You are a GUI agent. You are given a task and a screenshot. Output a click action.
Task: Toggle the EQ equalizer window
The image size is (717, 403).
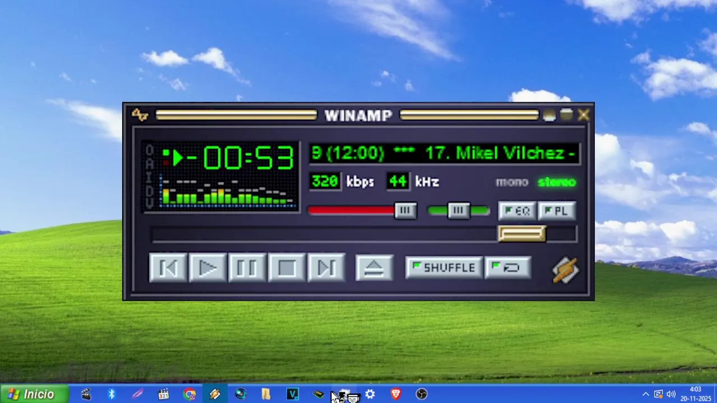coord(517,211)
